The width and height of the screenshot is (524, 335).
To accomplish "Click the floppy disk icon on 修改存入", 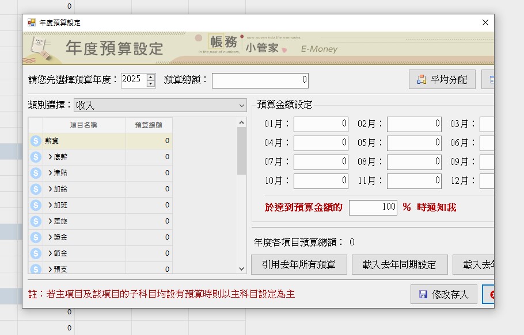I will click(423, 294).
